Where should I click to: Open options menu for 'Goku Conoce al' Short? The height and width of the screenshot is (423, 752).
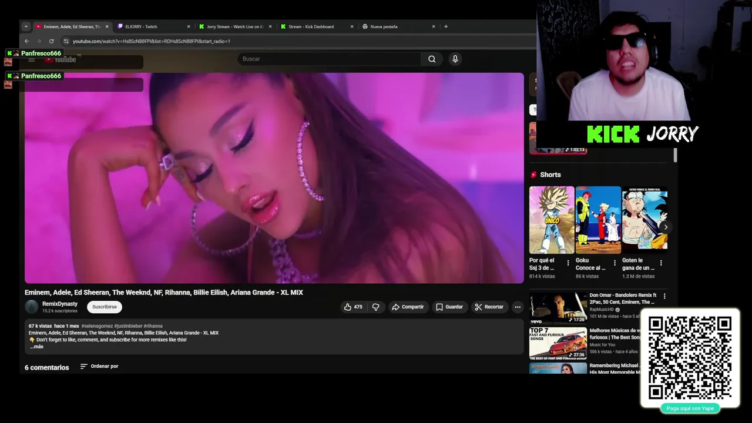pyautogui.click(x=615, y=263)
